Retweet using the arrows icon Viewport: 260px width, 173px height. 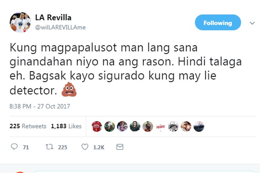[50, 147]
